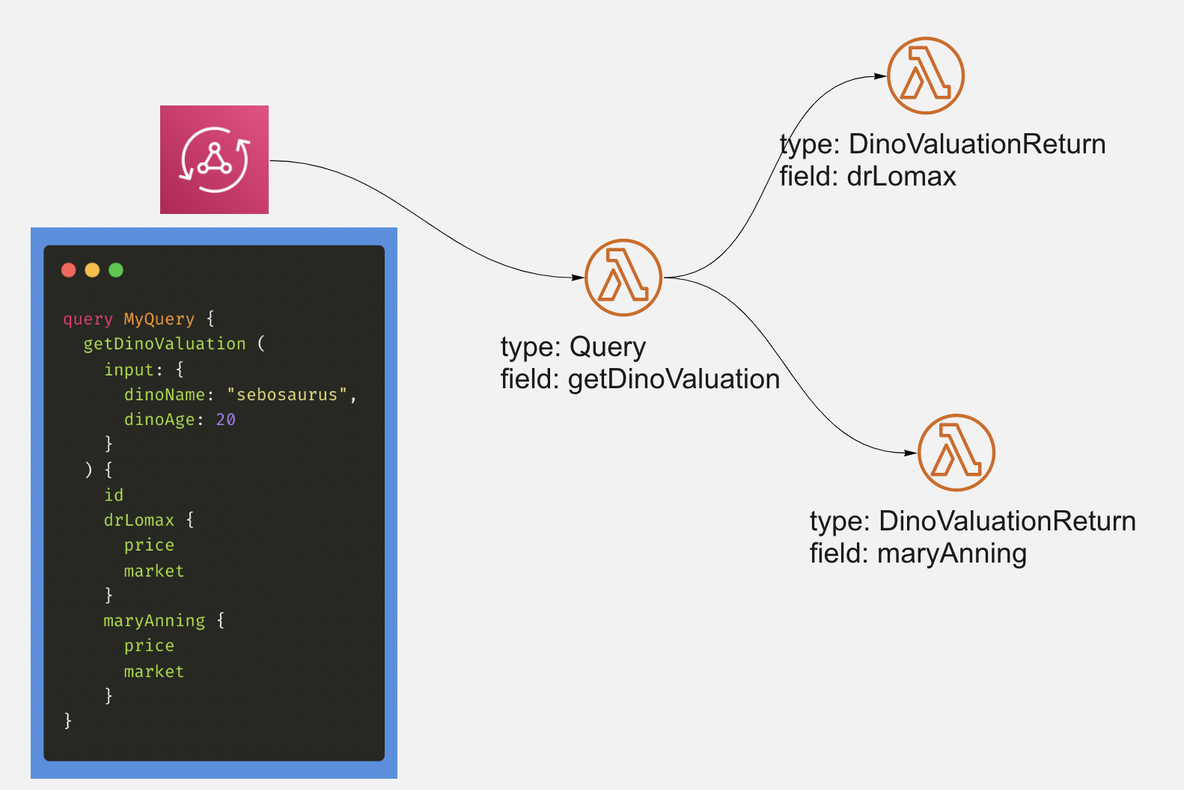Click the 'type: Query' label

573,347
